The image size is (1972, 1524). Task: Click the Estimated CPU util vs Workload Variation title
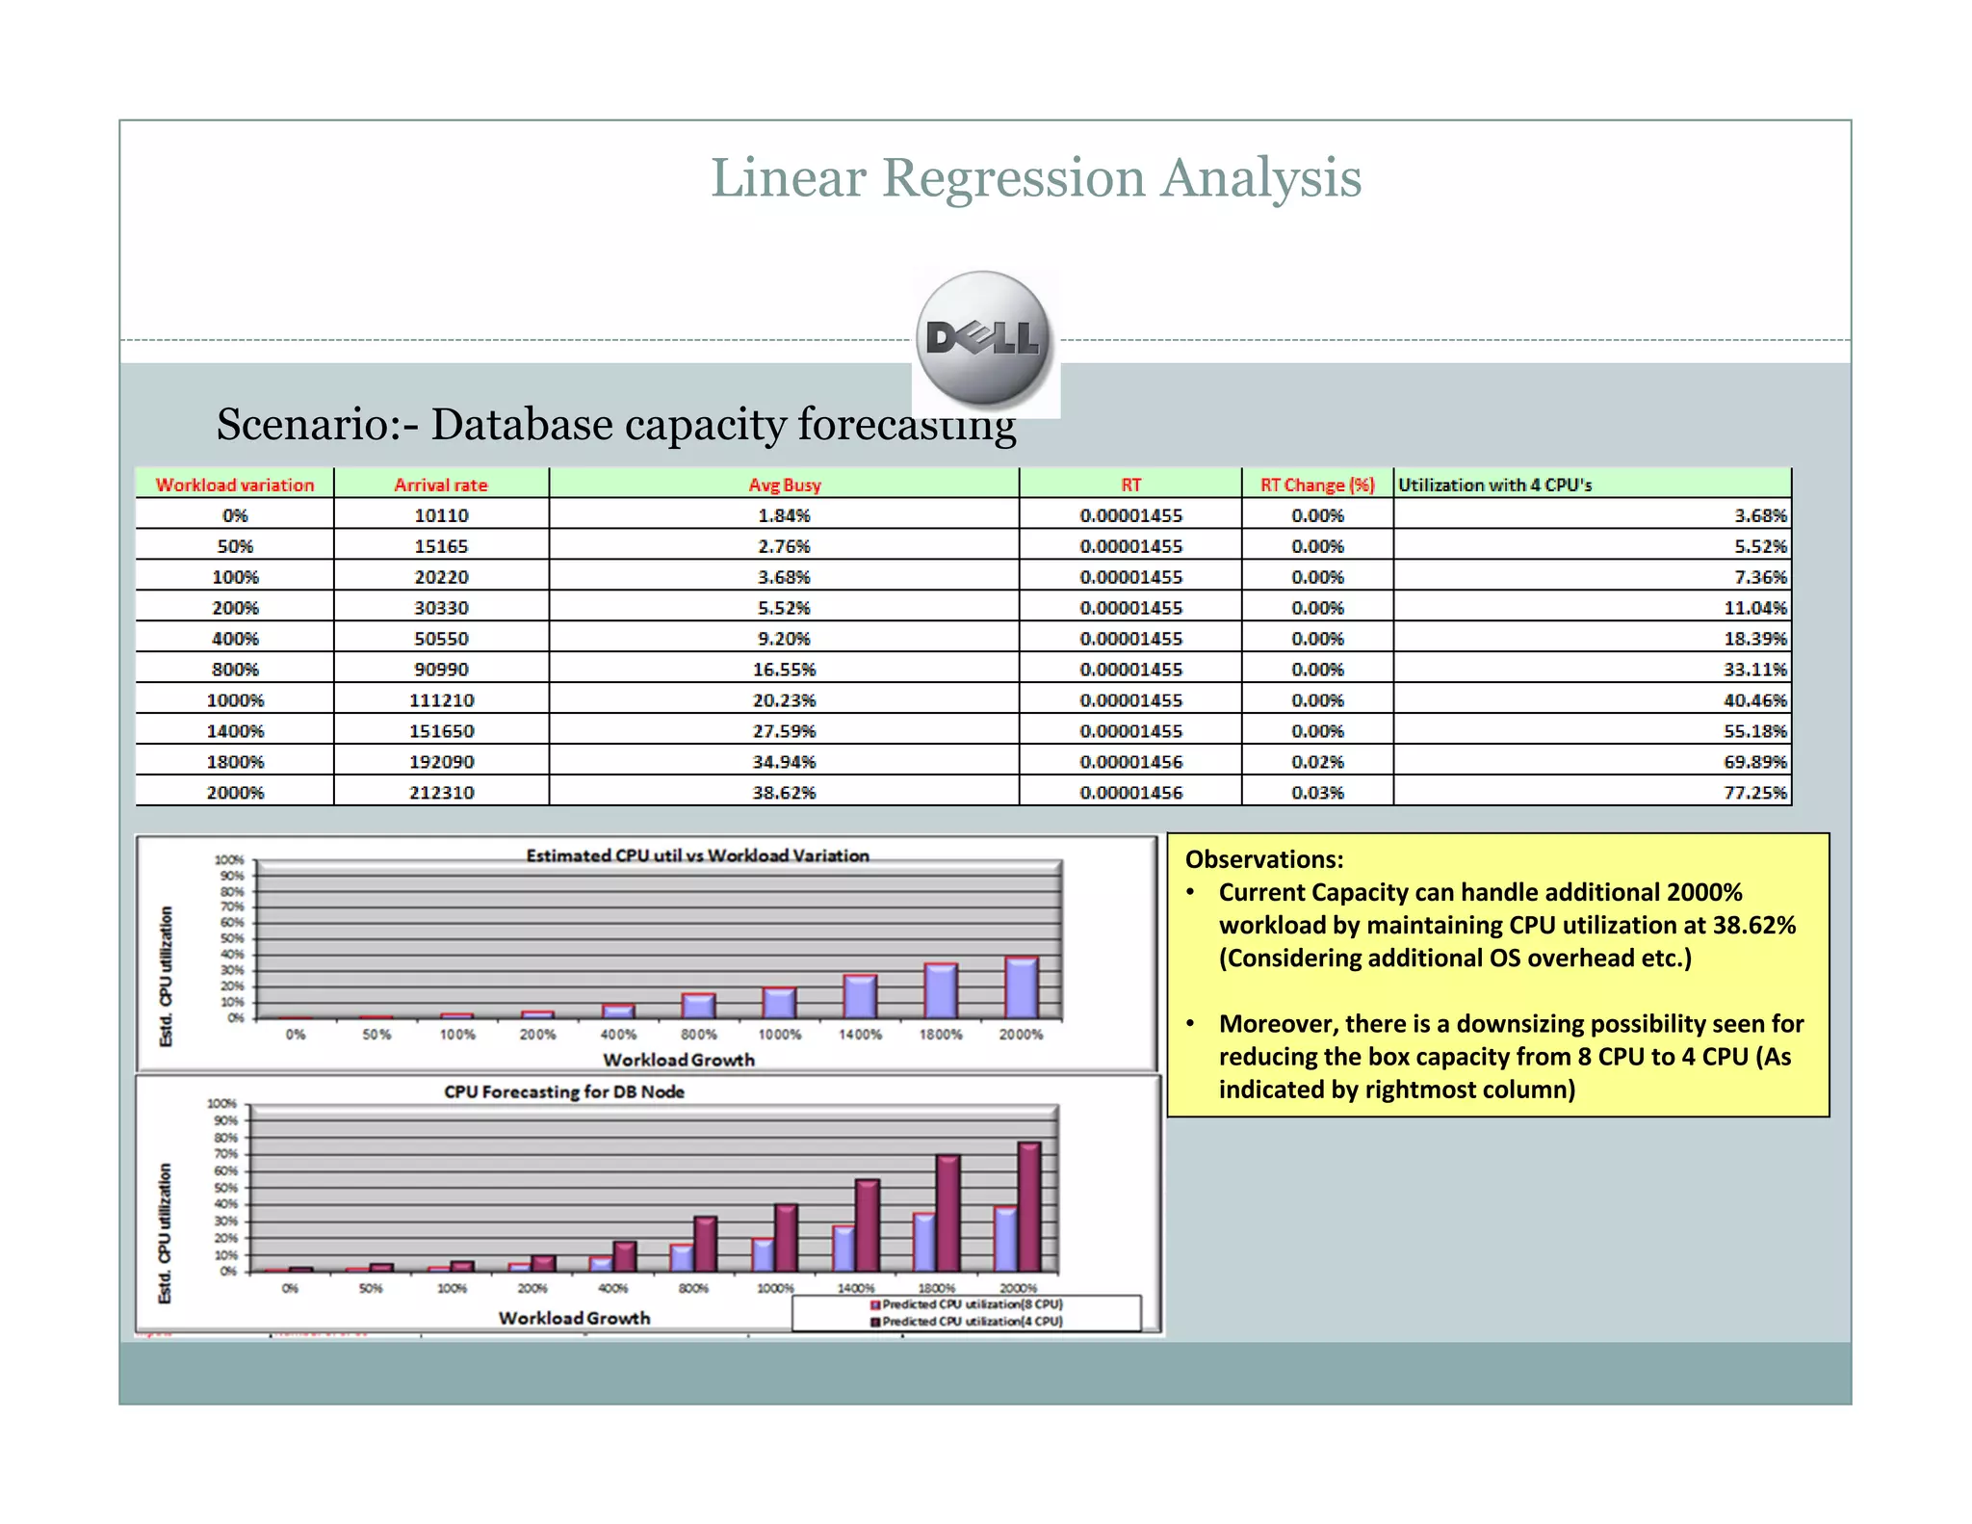[x=697, y=855]
